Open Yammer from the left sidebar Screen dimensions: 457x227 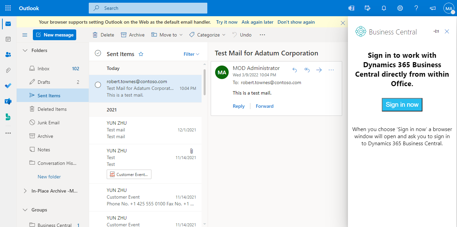tap(8, 101)
